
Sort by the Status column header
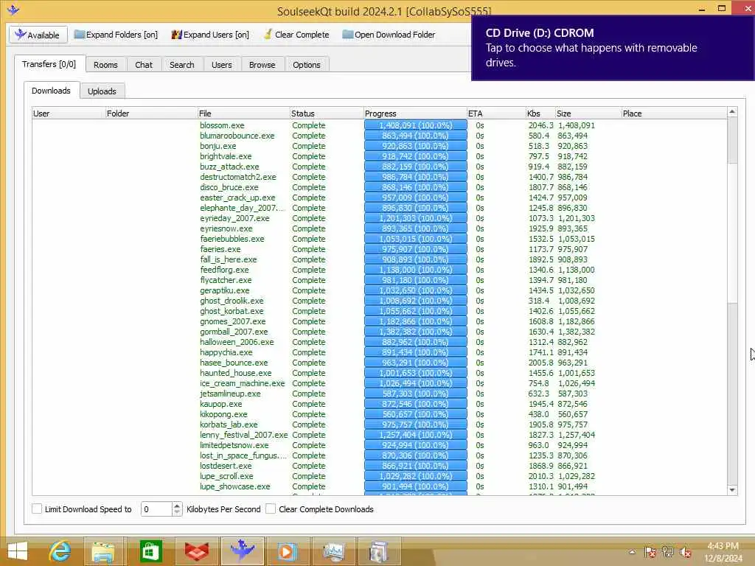(327, 113)
